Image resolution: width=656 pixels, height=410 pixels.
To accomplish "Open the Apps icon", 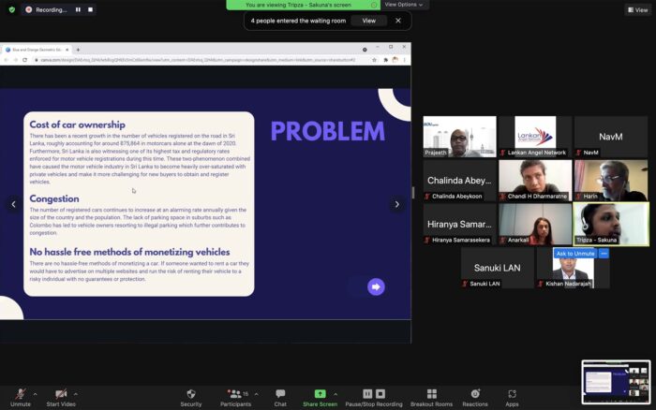I will pos(512,395).
